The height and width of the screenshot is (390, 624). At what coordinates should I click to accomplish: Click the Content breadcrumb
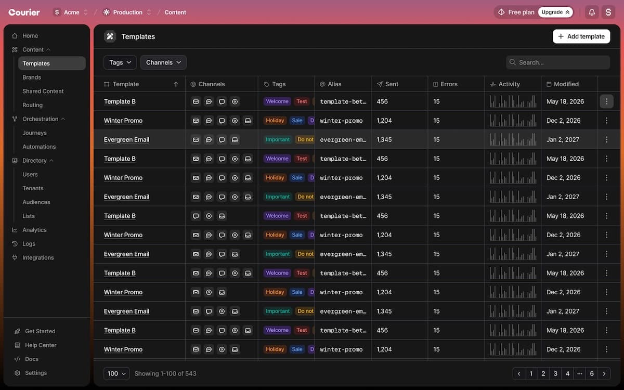(x=175, y=12)
